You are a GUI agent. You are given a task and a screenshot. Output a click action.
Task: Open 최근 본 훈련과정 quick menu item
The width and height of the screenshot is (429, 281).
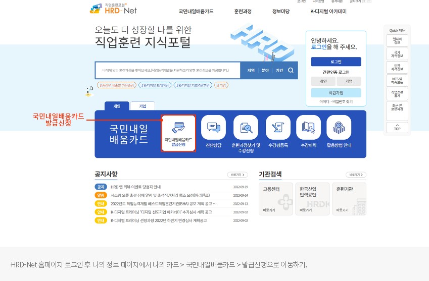point(397,111)
